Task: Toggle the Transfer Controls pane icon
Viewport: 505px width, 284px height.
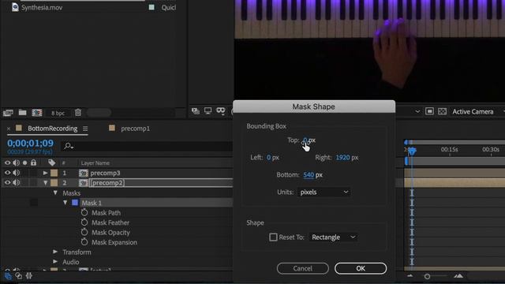Action: tap(19, 276)
